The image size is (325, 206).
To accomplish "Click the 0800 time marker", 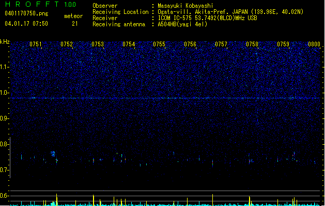I will tap(314, 44).
